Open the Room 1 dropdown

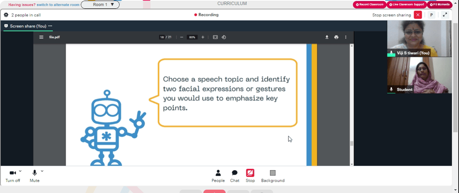coord(100,5)
